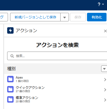Click the 標準アクション folder icon
This screenshot has width=107, height=109.
pyautogui.click(x=10, y=99)
